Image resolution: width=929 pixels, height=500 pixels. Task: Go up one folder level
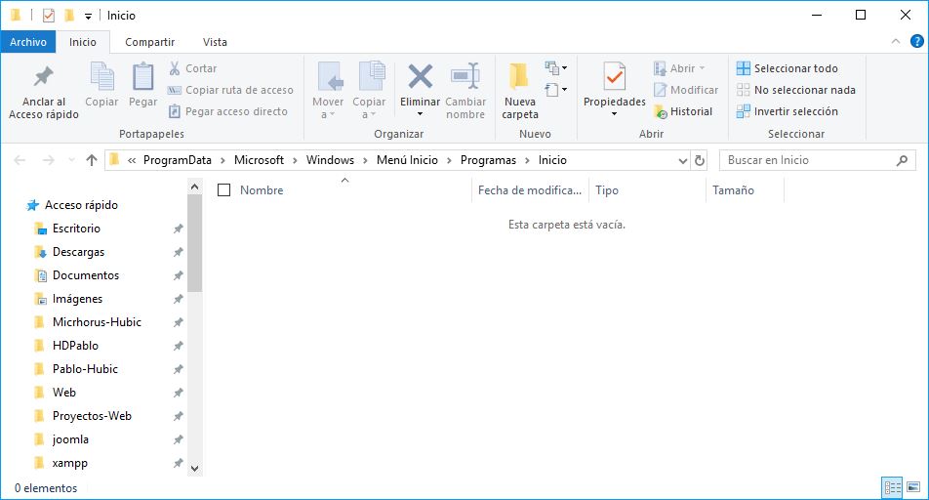click(x=92, y=160)
